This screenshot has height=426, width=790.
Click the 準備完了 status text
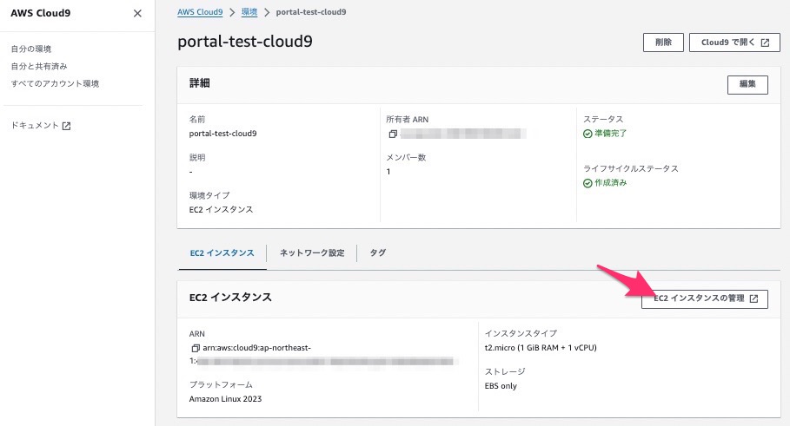(611, 134)
